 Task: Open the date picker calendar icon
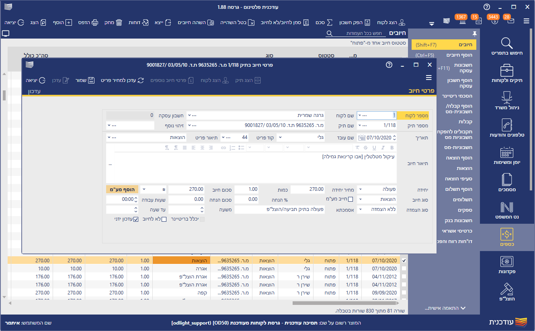(361, 137)
